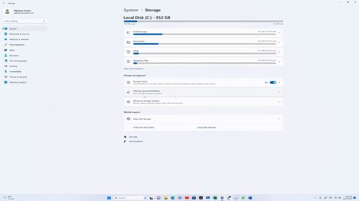359x201 pixels.
Task: Expand Advanced storage settings
Action: (x=279, y=102)
